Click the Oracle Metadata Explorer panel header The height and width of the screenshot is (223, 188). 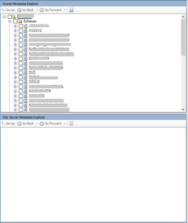(x=93, y=4)
